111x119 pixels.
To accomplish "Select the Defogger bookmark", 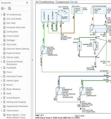I will (x=11, y=40).
